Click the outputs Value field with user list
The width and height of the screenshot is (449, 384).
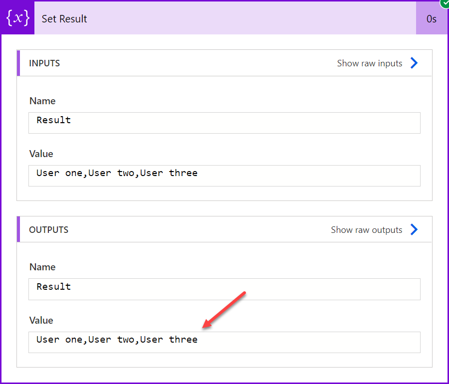coord(224,342)
